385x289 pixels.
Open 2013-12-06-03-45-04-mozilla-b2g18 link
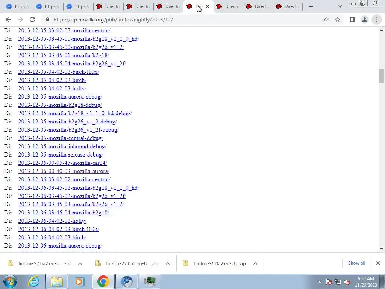click(x=64, y=212)
